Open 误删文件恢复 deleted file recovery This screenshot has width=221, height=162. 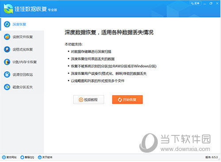coord(22,37)
